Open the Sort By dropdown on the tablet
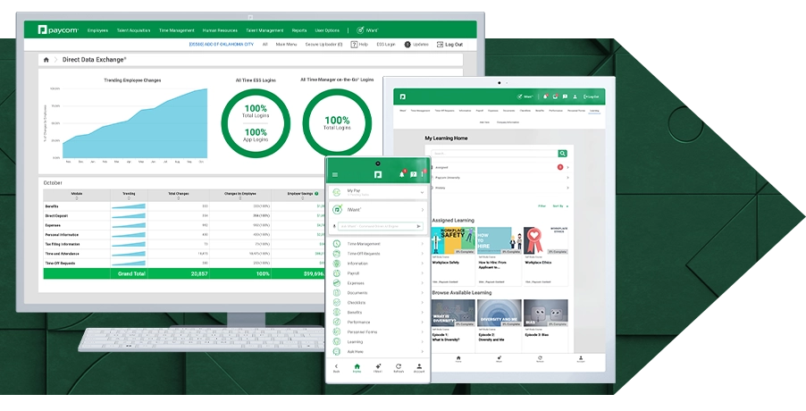 [560, 205]
